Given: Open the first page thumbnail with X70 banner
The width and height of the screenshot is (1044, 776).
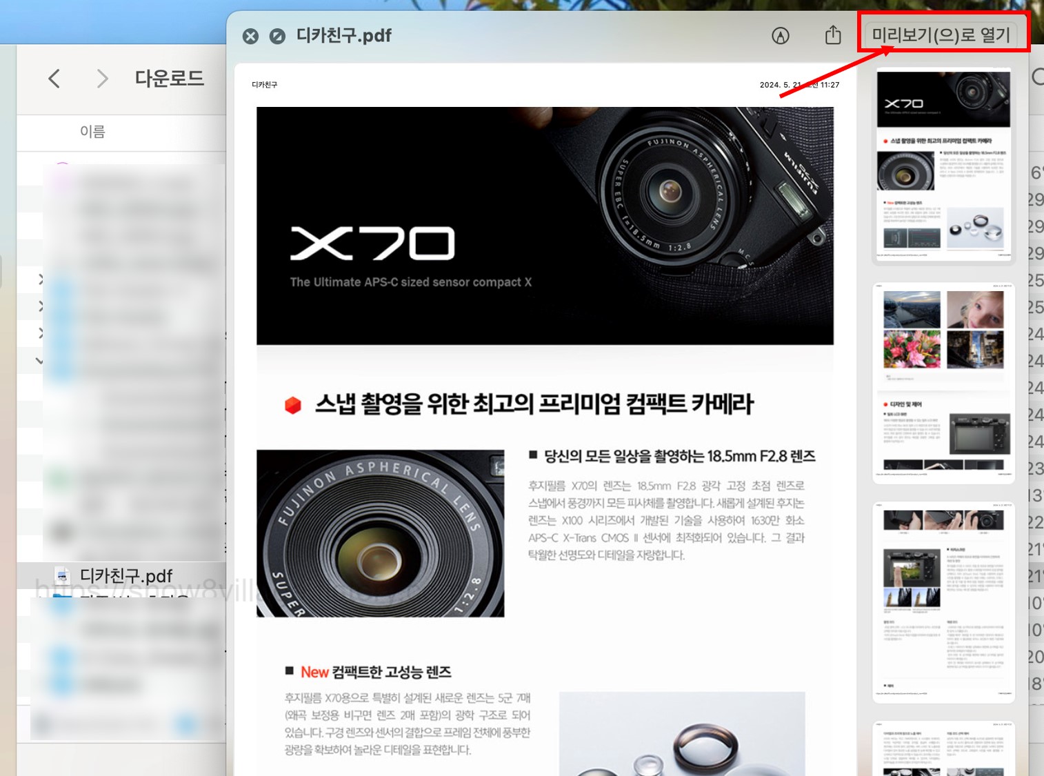Looking at the screenshot, I should (x=943, y=165).
